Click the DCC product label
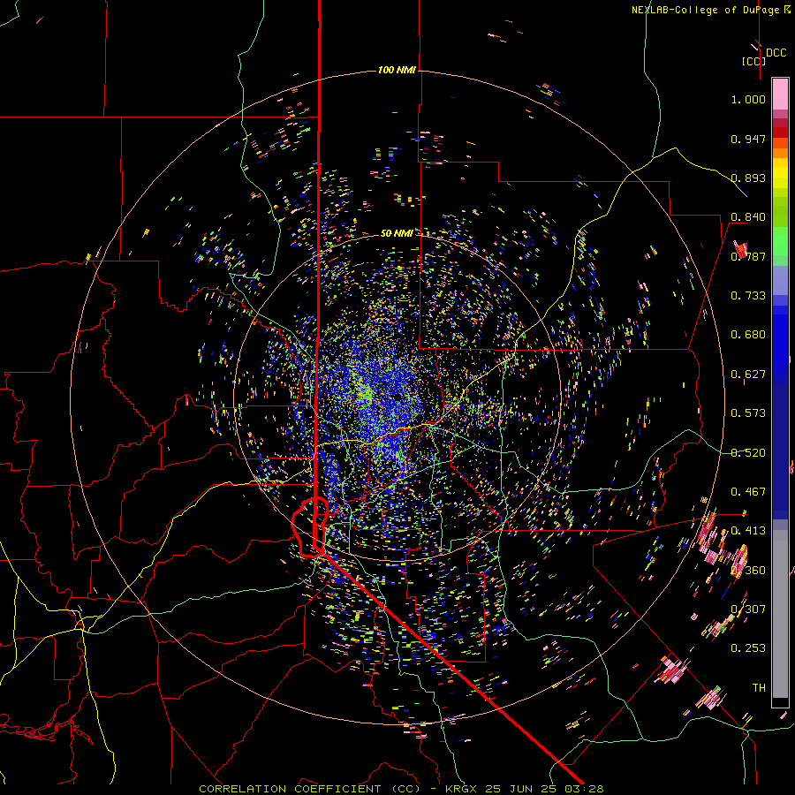This screenshot has width=795, height=795. tap(776, 53)
